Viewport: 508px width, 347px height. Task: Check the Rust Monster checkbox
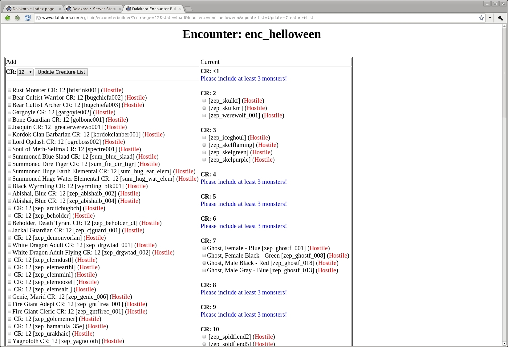10,90
